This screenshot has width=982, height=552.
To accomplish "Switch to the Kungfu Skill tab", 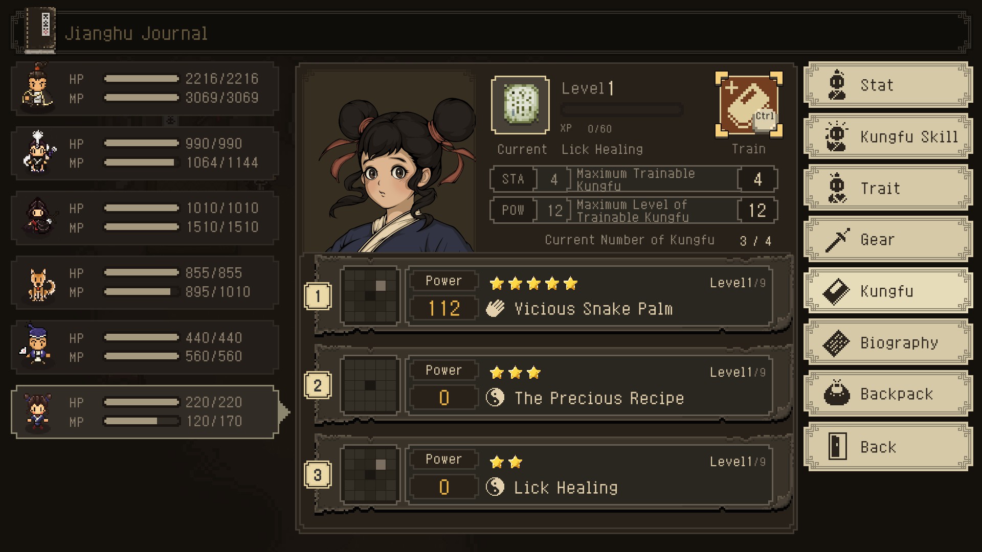I will tap(888, 136).
